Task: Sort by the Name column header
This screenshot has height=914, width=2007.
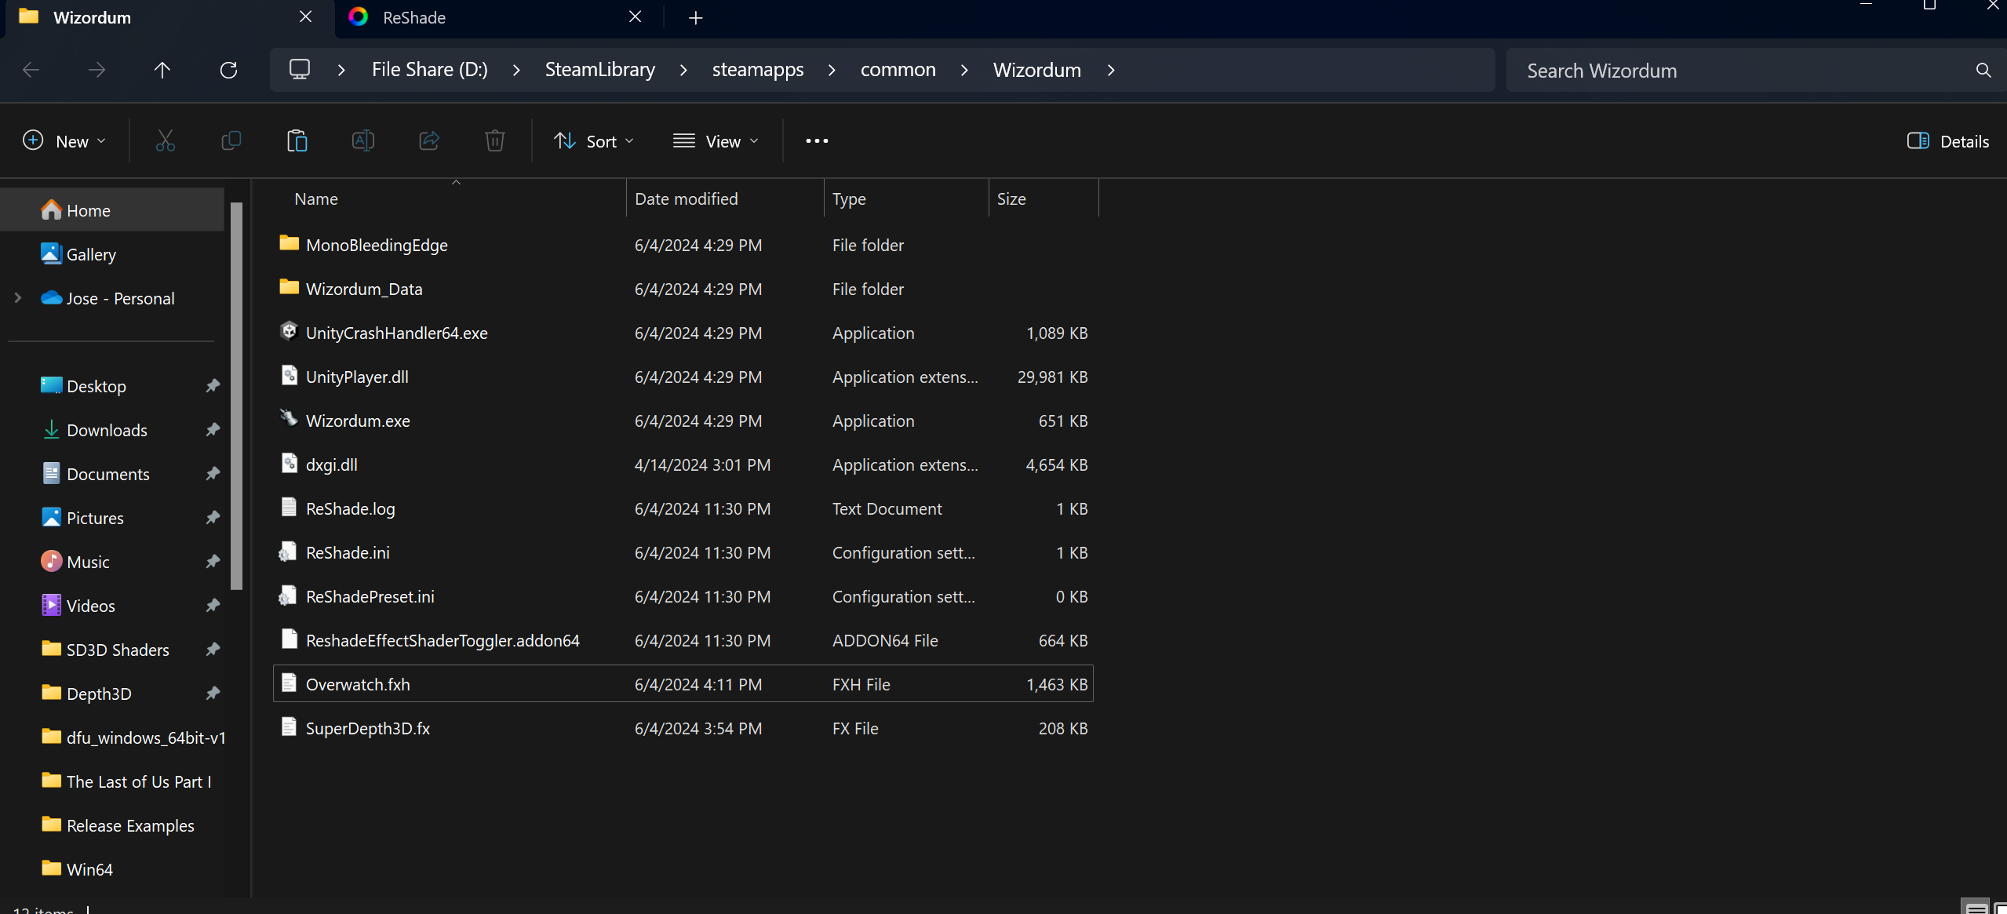Action: click(450, 199)
